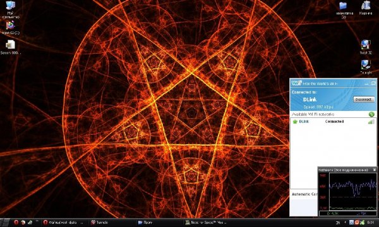
Task: Click the Disconnect button for DLink
Action: pos(364,100)
